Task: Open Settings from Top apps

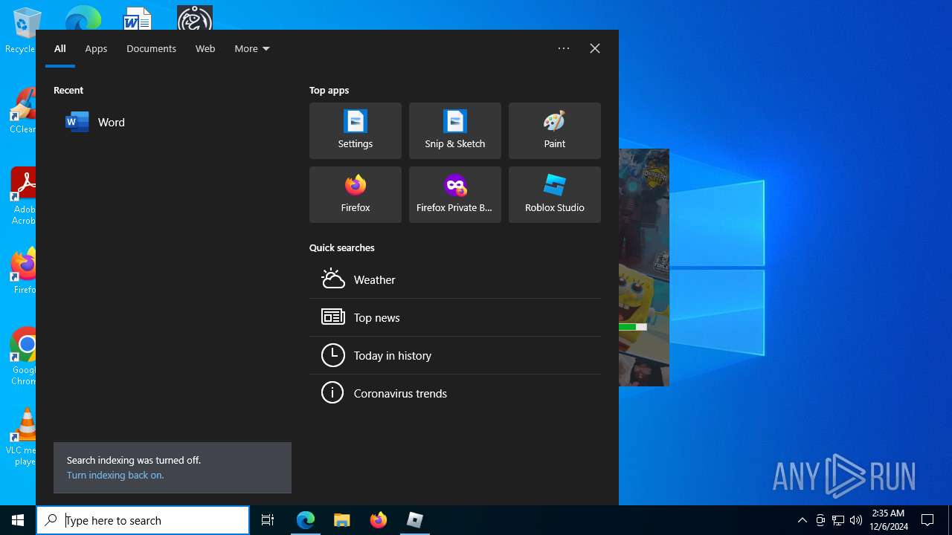Action: click(356, 131)
